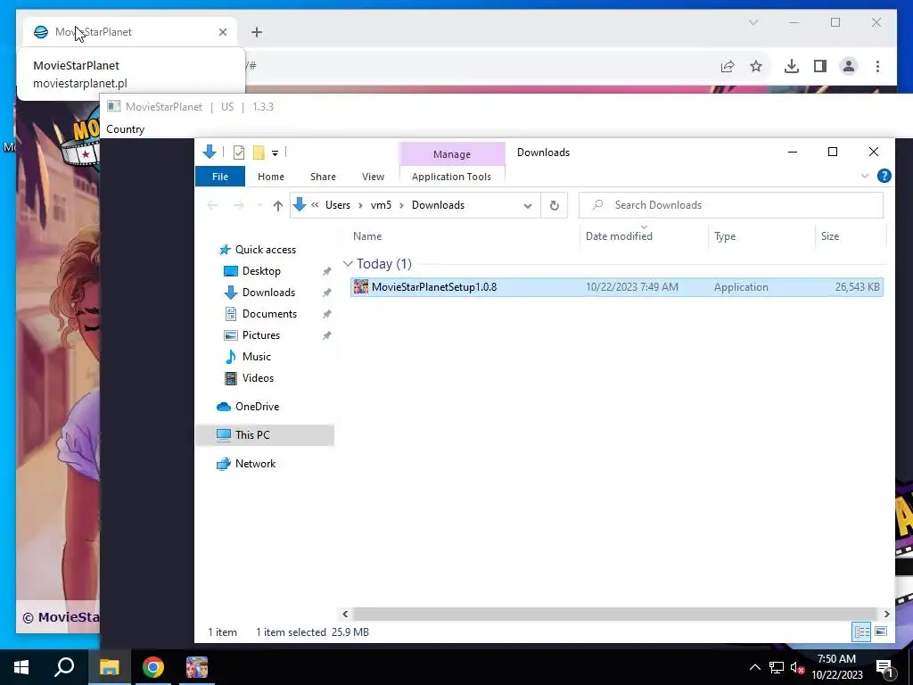The image size is (913, 685).
Task: Open the Chrome profile avatar
Action: tap(849, 66)
